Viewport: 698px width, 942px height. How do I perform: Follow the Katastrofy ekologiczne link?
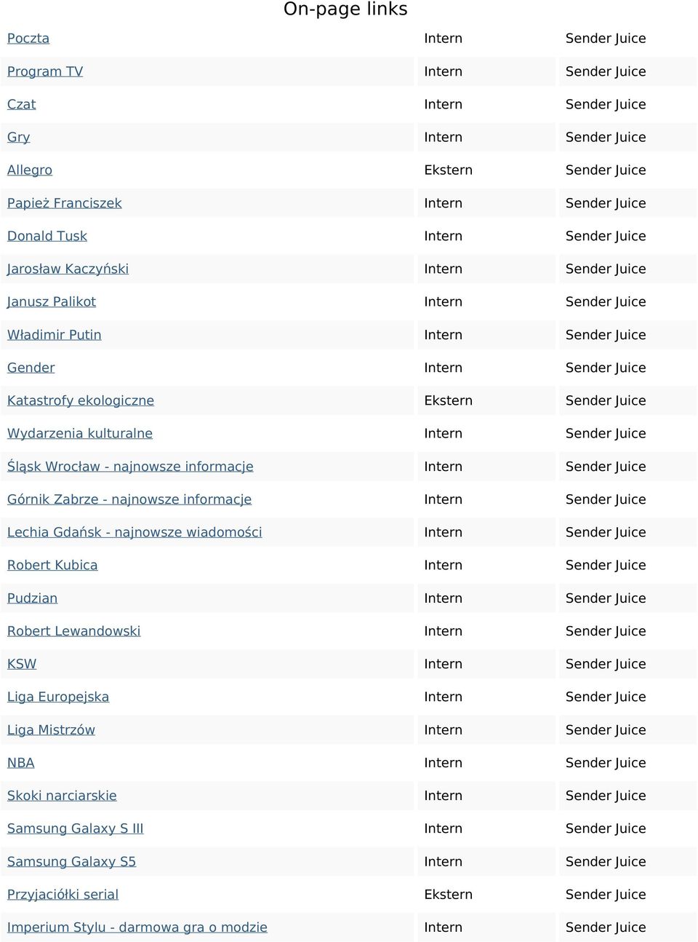[x=81, y=400]
